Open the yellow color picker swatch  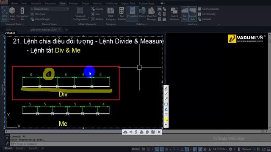(x=166, y=119)
